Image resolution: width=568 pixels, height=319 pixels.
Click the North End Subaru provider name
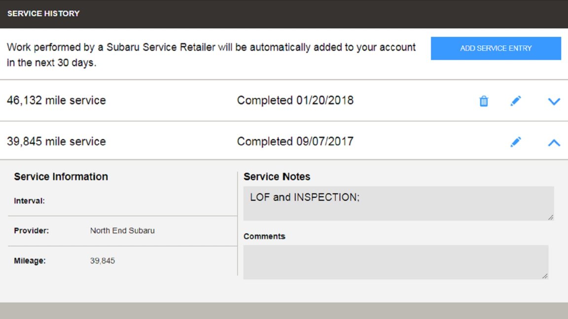(122, 230)
